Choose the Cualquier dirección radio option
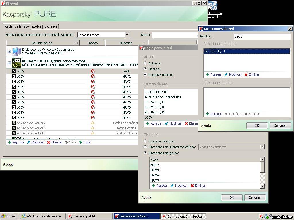294x220 pixels. (x=145, y=141)
